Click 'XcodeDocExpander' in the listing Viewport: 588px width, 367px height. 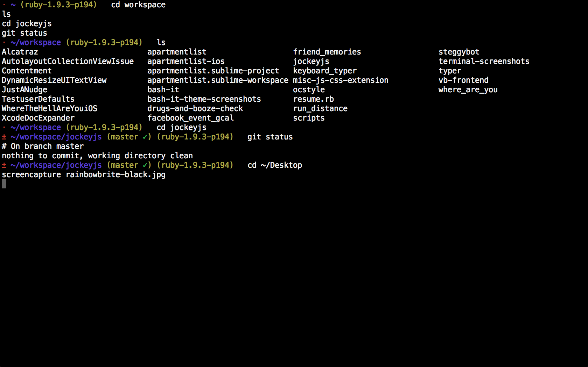coord(38,118)
